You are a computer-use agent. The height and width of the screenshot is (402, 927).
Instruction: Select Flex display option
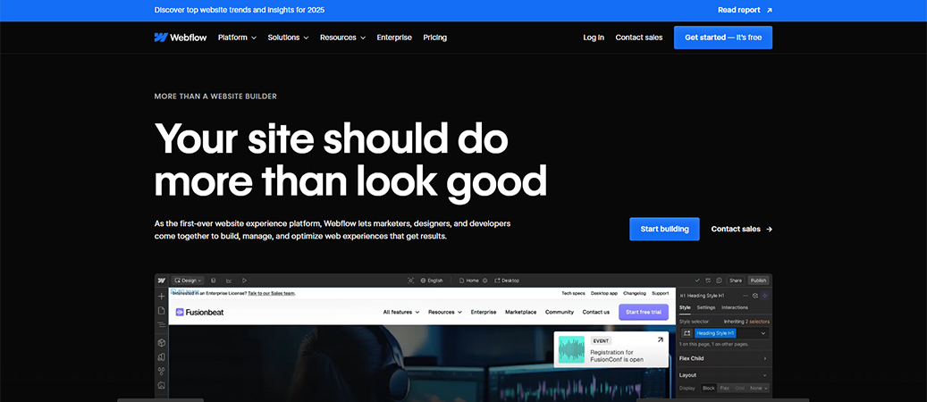(x=725, y=388)
